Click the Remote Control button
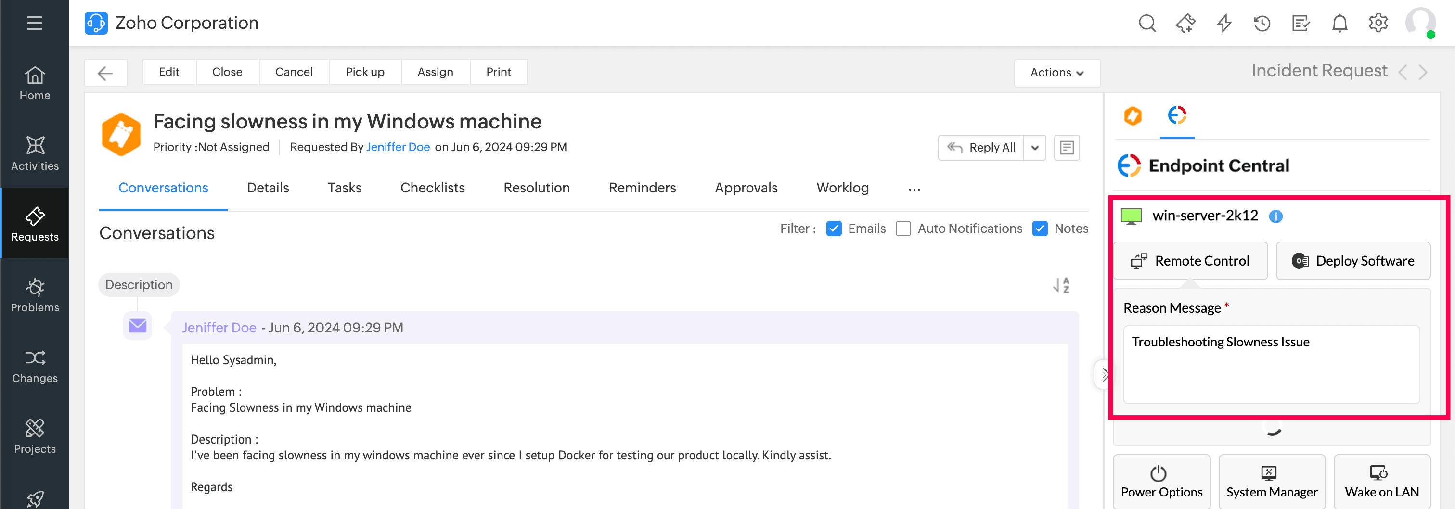The height and width of the screenshot is (509, 1455). coord(1190,261)
